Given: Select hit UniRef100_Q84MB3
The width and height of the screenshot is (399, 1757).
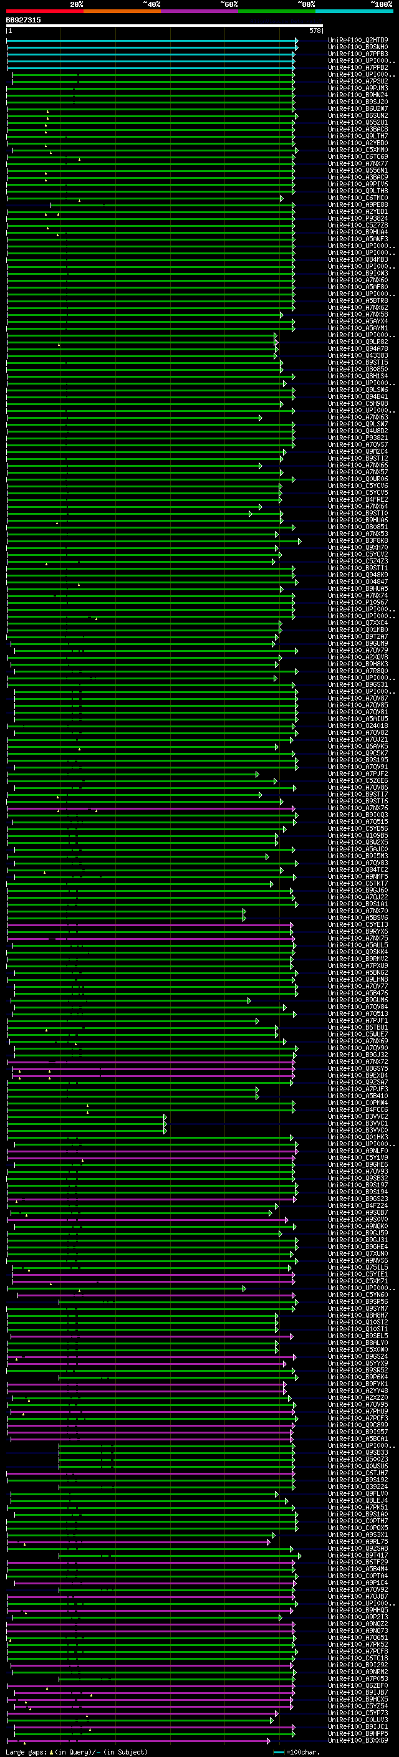Looking at the screenshot, I should click(x=358, y=259).
